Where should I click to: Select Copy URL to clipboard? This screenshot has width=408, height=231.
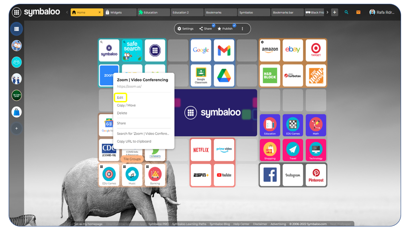pos(134,141)
